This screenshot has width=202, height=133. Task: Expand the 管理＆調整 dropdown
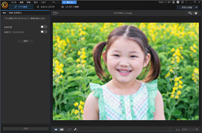[188, 7]
